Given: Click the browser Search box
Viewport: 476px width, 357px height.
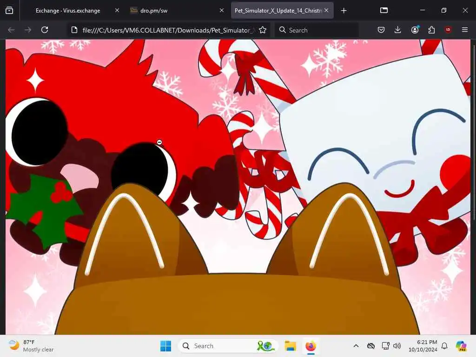Looking at the screenshot, I should [316, 30].
